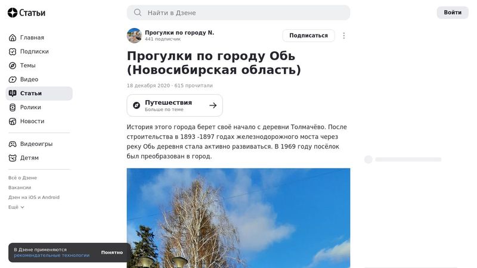The width and height of the screenshot is (477, 268).
Task: Expand the Ещё footer menu
Action: coord(16,207)
